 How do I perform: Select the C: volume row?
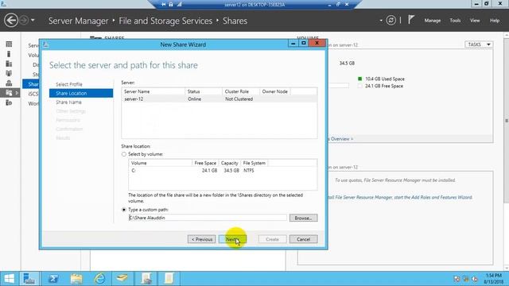(223, 170)
